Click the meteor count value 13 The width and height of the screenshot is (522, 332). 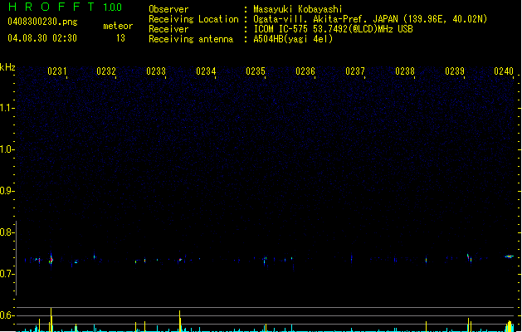click(120, 38)
